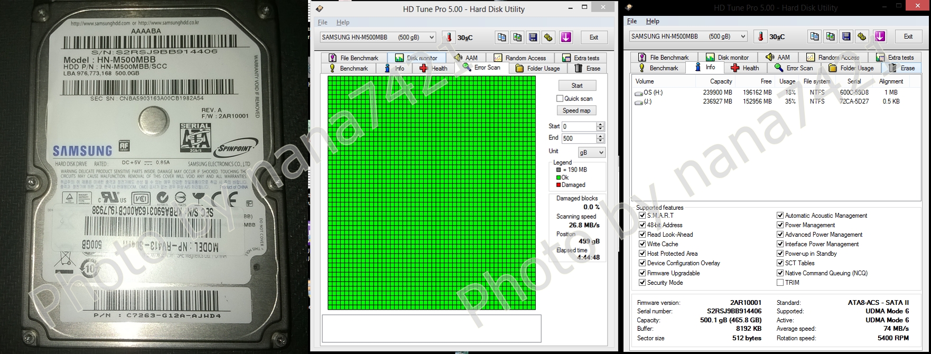Image resolution: width=931 pixels, height=354 pixels.
Task: Click Exit button in Info window
Action: click(x=908, y=36)
